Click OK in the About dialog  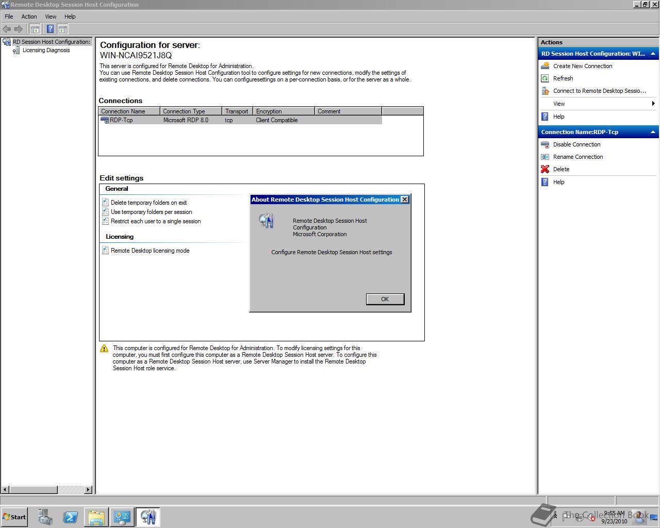tap(385, 299)
